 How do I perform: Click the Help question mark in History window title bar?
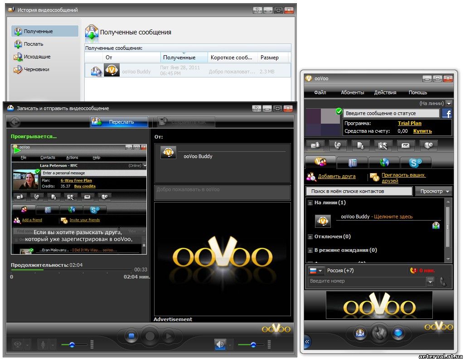[257, 10]
